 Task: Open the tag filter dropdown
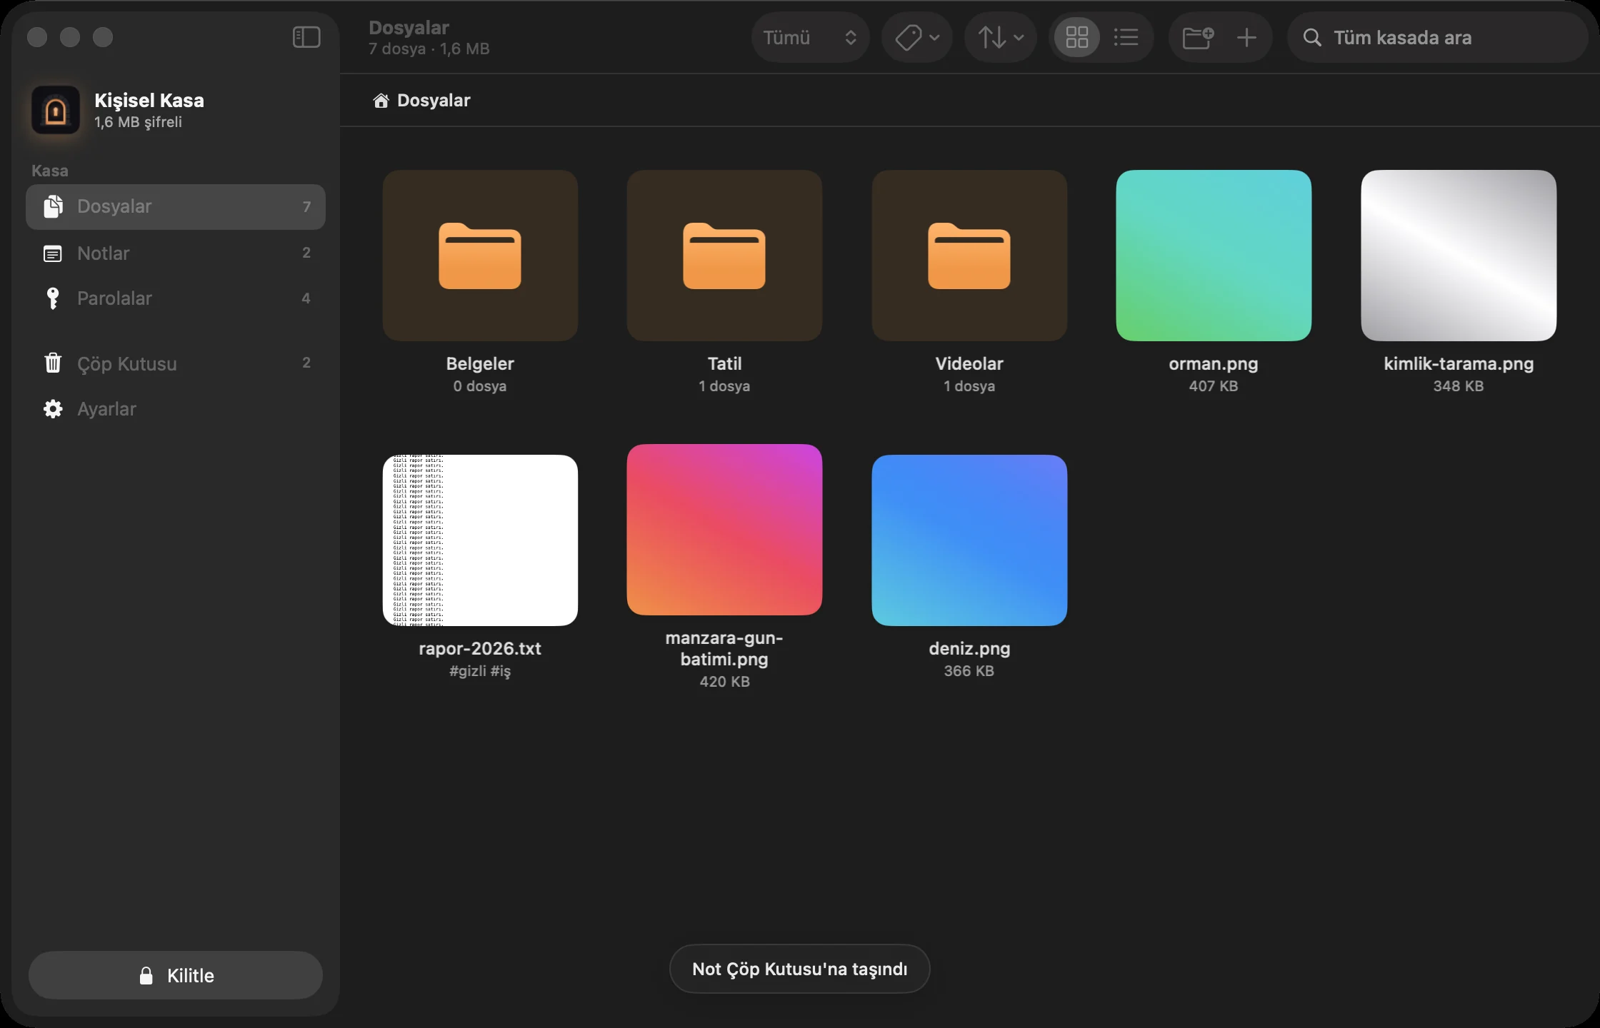[x=917, y=37]
